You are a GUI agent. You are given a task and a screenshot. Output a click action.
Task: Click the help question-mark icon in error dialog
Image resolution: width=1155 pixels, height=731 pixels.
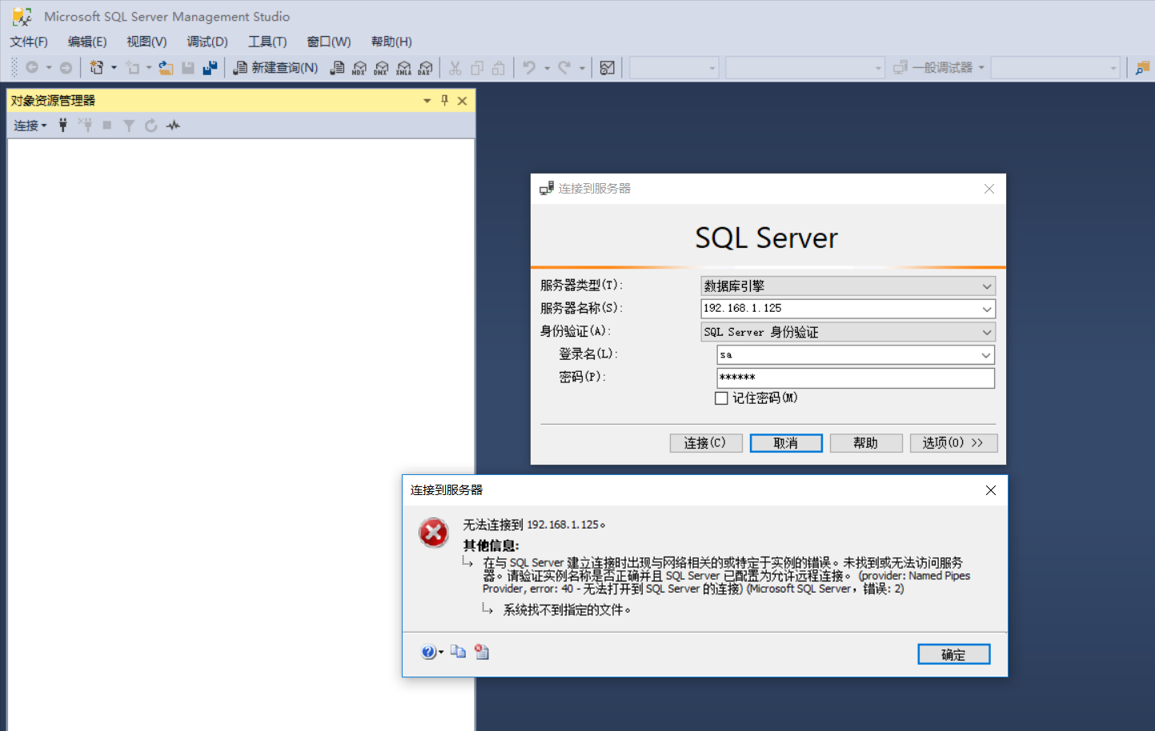(x=428, y=652)
